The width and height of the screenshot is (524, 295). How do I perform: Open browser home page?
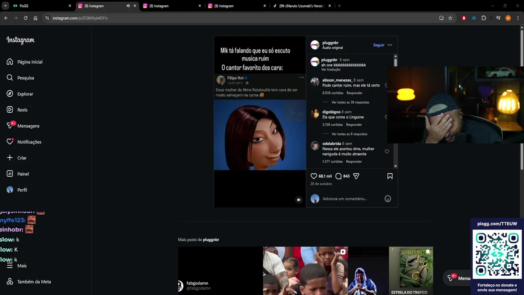pos(35,18)
